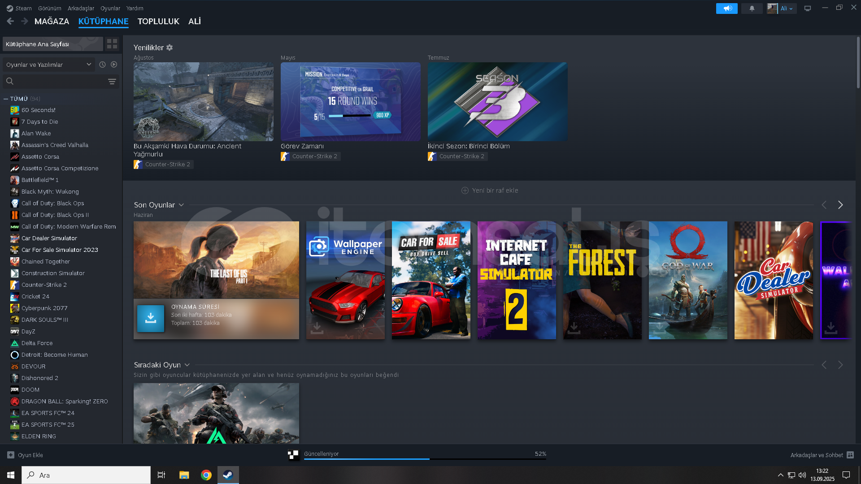Open the Görev Zamanı news card image
This screenshot has height=484, width=861.
click(351, 102)
